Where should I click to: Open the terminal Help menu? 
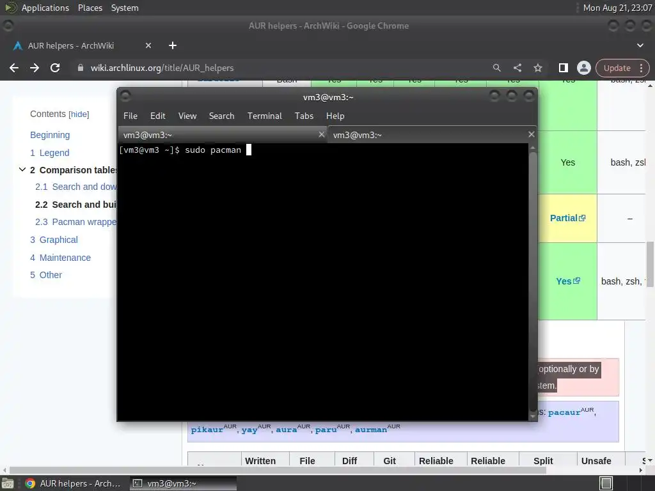click(335, 116)
